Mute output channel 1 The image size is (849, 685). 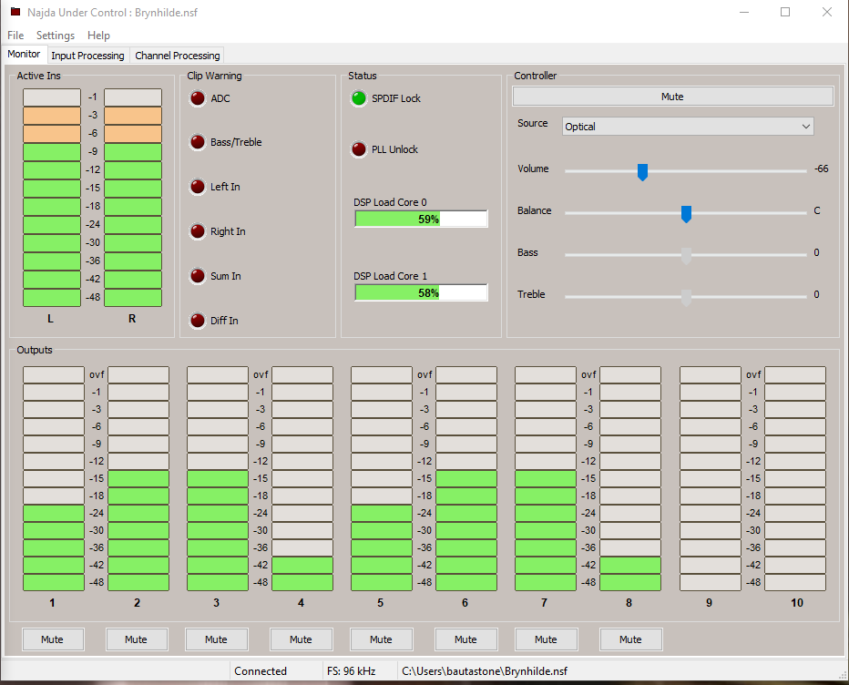53,639
